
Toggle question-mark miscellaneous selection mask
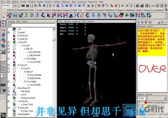point(84,6)
